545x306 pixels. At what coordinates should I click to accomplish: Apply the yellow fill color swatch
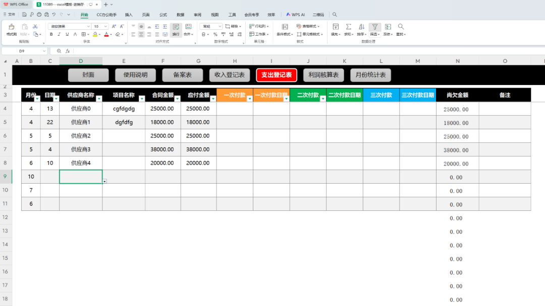(95, 34)
